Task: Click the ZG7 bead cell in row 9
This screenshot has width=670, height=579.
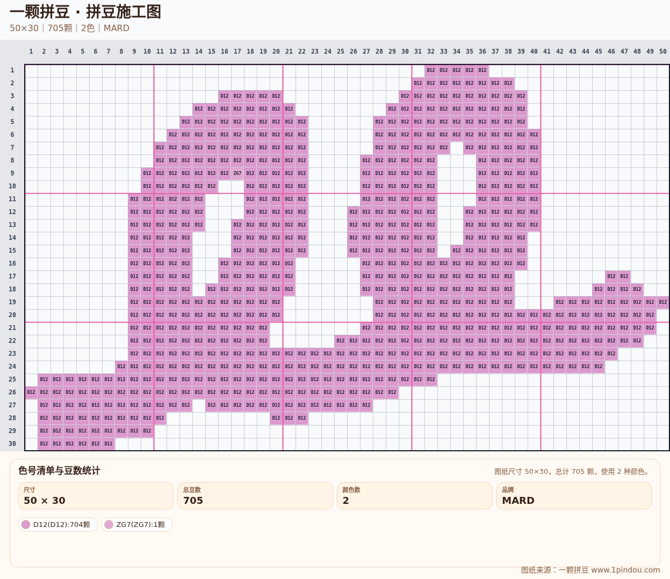Action: [x=237, y=173]
